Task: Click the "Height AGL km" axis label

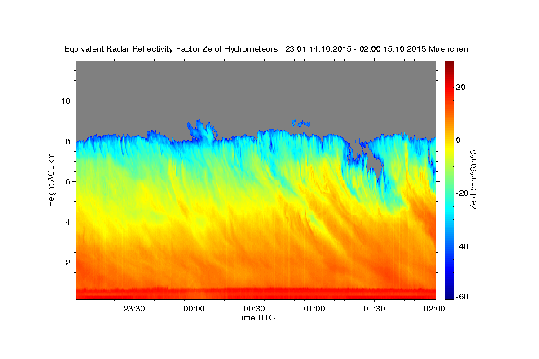Action: 52,179
